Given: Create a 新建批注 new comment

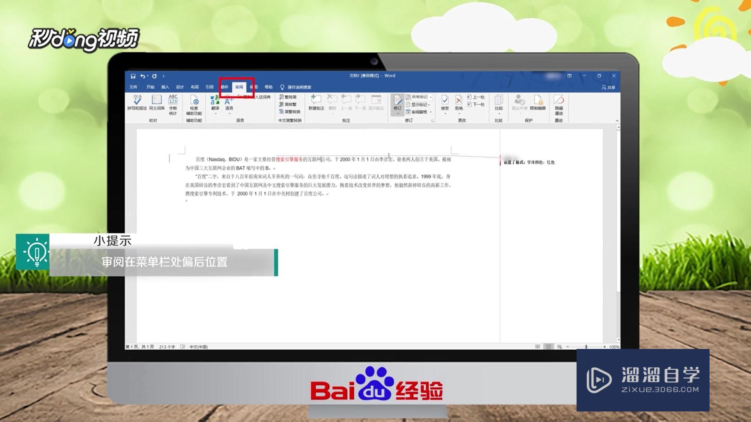Looking at the screenshot, I should (x=316, y=104).
